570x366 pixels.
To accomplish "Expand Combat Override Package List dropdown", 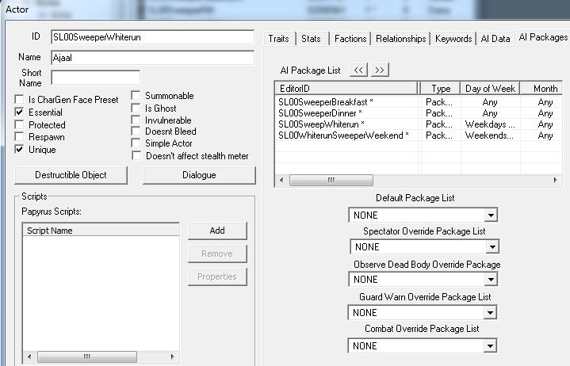I will [x=490, y=346].
